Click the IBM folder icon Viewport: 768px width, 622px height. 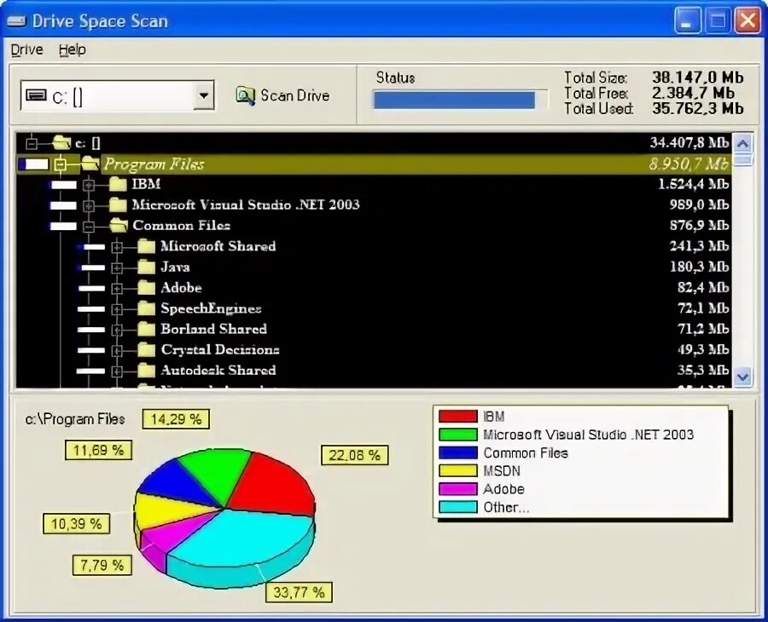[118, 184]
